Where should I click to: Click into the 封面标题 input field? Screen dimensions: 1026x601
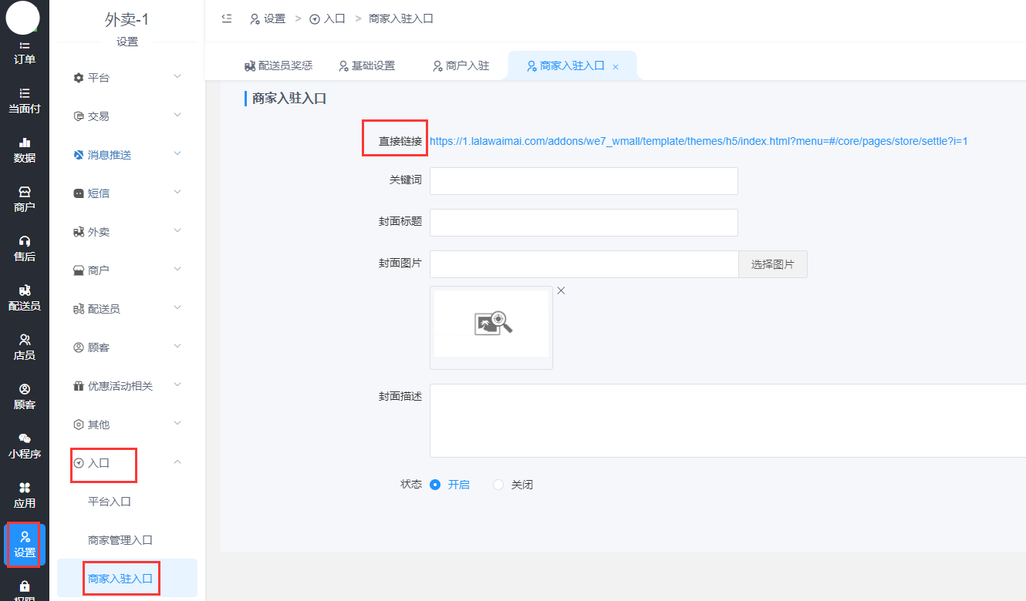click(584, 223)
